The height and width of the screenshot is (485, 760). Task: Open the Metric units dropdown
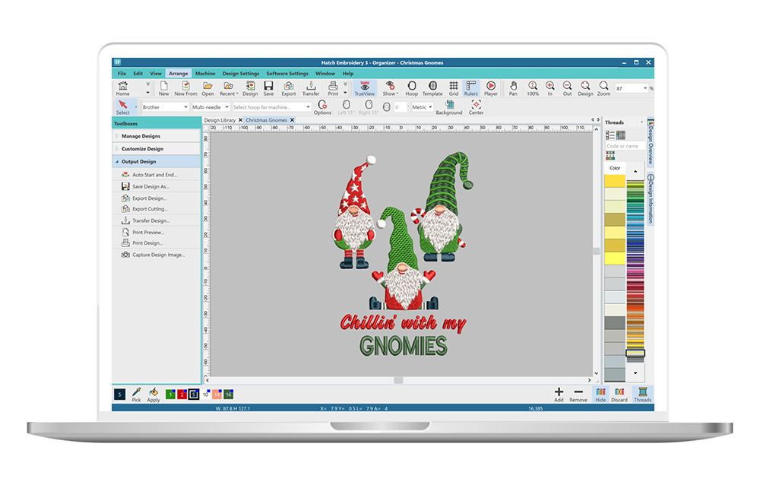pos(421,107)
